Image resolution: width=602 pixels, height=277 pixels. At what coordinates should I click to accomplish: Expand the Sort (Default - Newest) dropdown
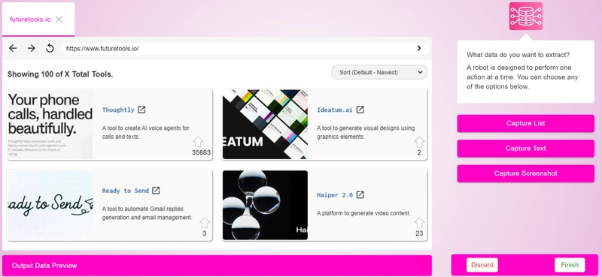tap(379, 72)
